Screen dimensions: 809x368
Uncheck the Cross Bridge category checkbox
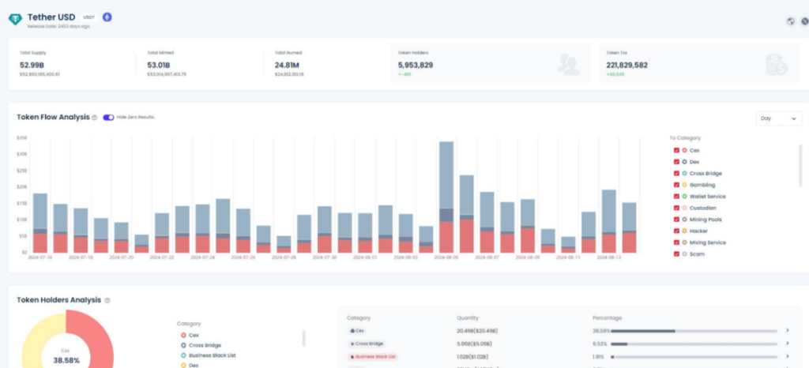[676, 174]
